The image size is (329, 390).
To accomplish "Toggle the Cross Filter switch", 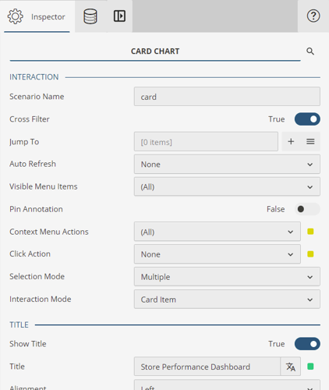I will pos(307,119).
